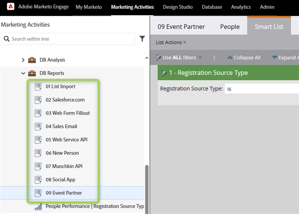Viewport: 299px width, 214px height.
Task: Open the Database section
Action: 212,7
